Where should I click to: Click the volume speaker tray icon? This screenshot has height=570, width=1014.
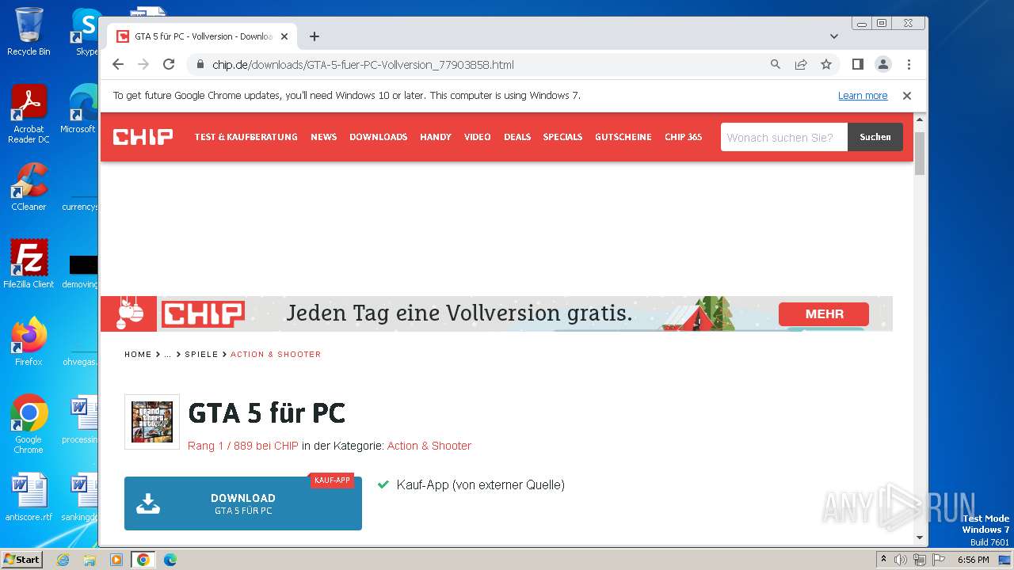(x=901, y=560)
